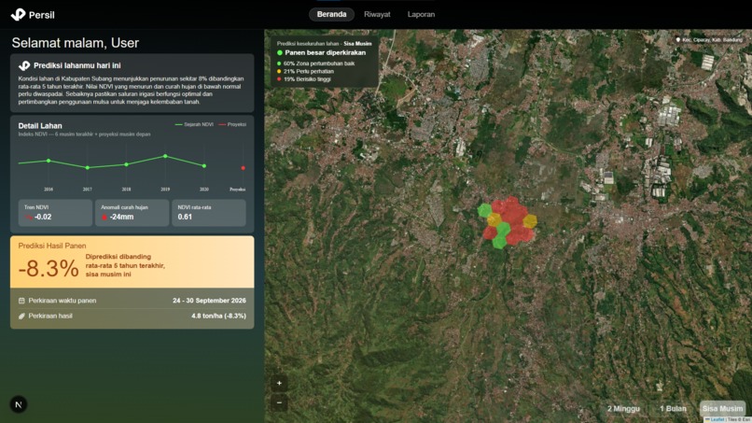Open the Laporan tab

(x=421, y=14)
